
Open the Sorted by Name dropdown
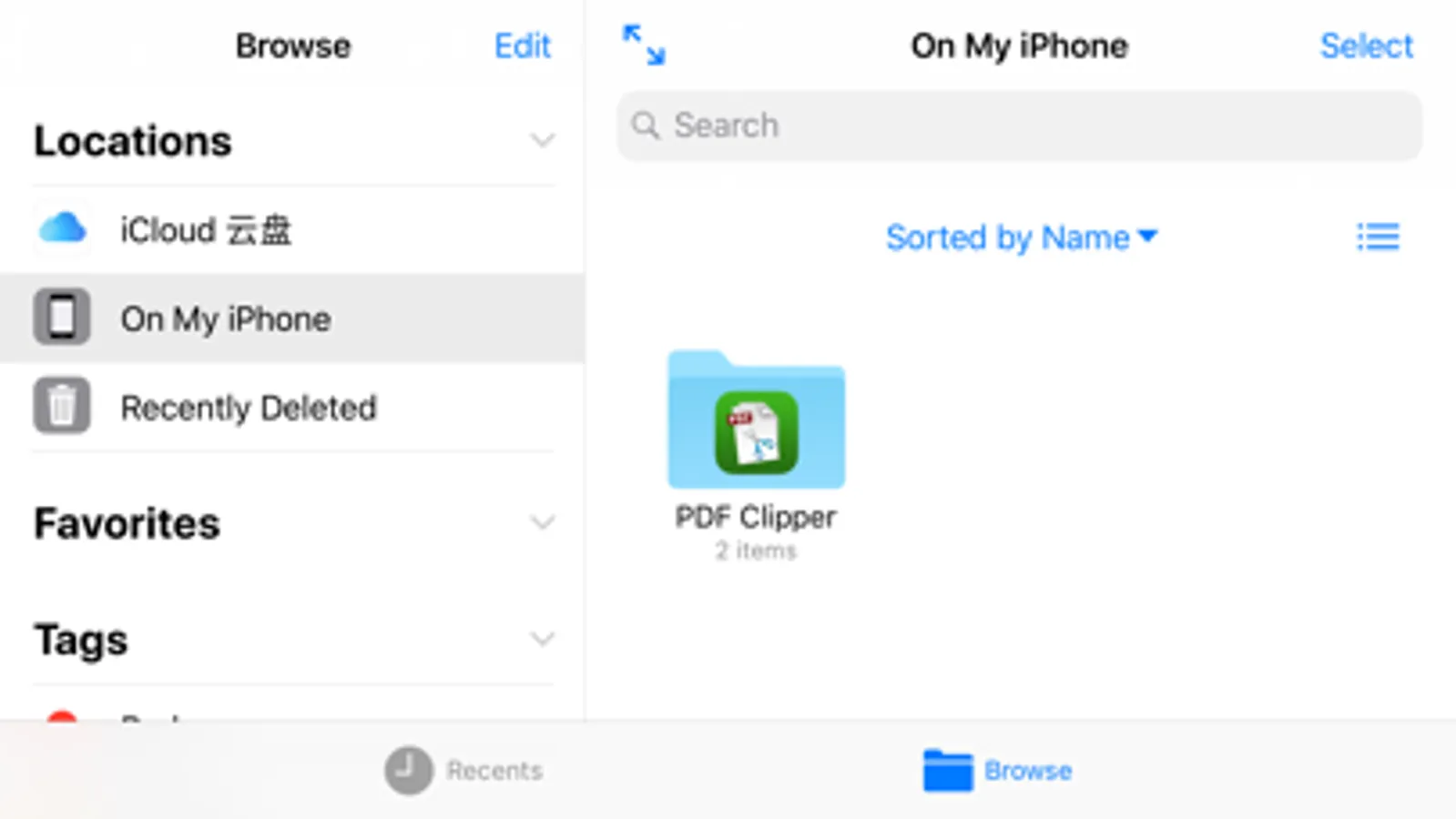coord(1022,238)
